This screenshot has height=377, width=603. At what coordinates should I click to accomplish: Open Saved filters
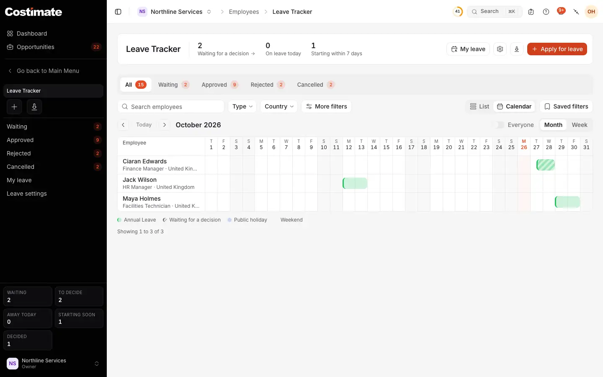tap(566, 106)
